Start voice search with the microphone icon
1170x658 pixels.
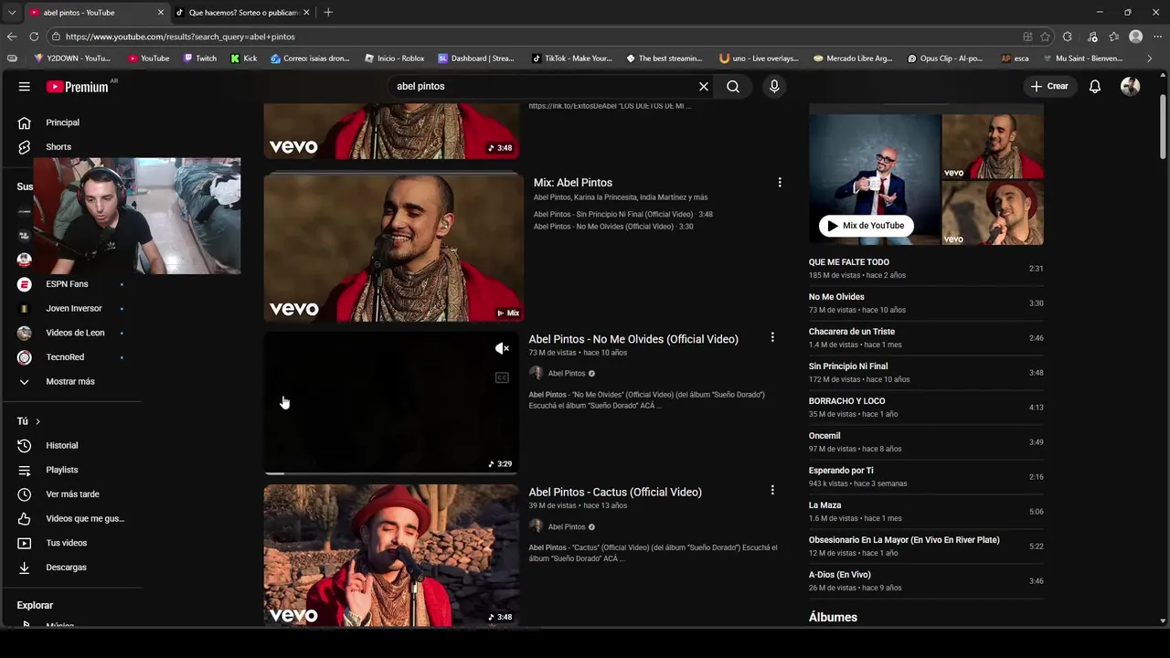point(774,86)
